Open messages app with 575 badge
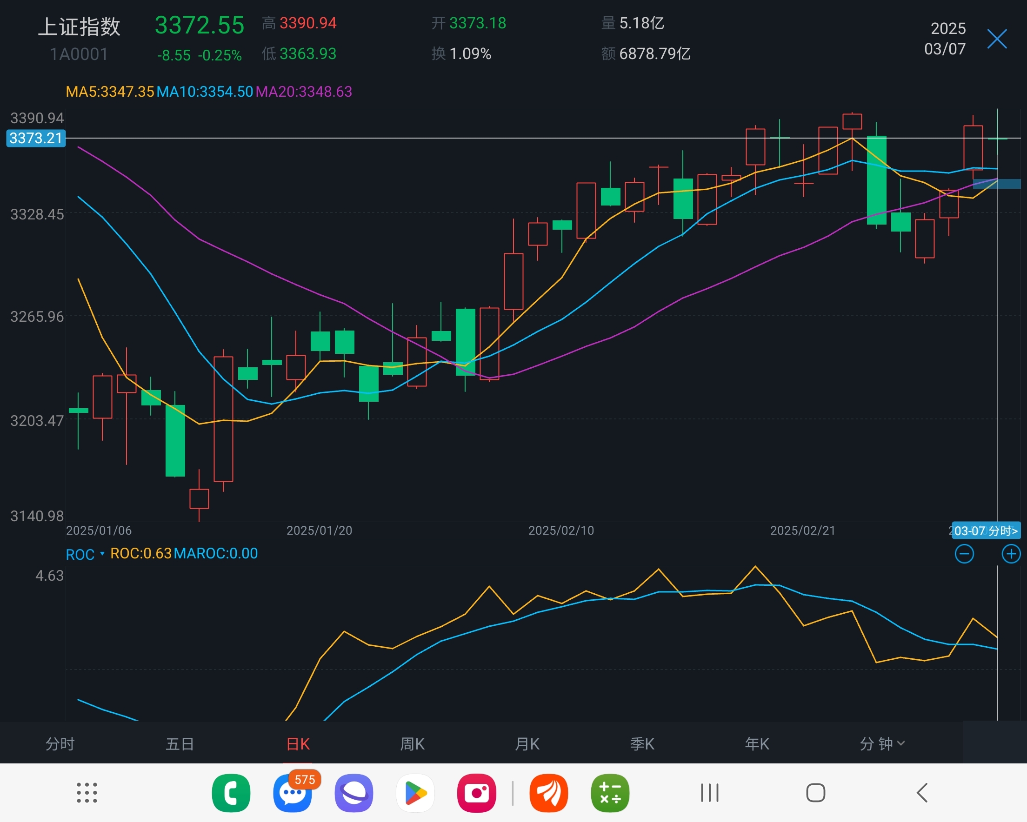The image size is (1027, 822). (293, 793)
